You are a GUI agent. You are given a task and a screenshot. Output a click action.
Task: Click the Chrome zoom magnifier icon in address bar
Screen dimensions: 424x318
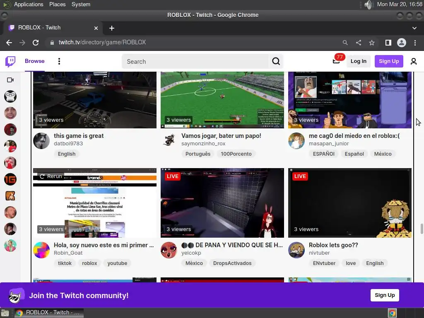[345, 43]
